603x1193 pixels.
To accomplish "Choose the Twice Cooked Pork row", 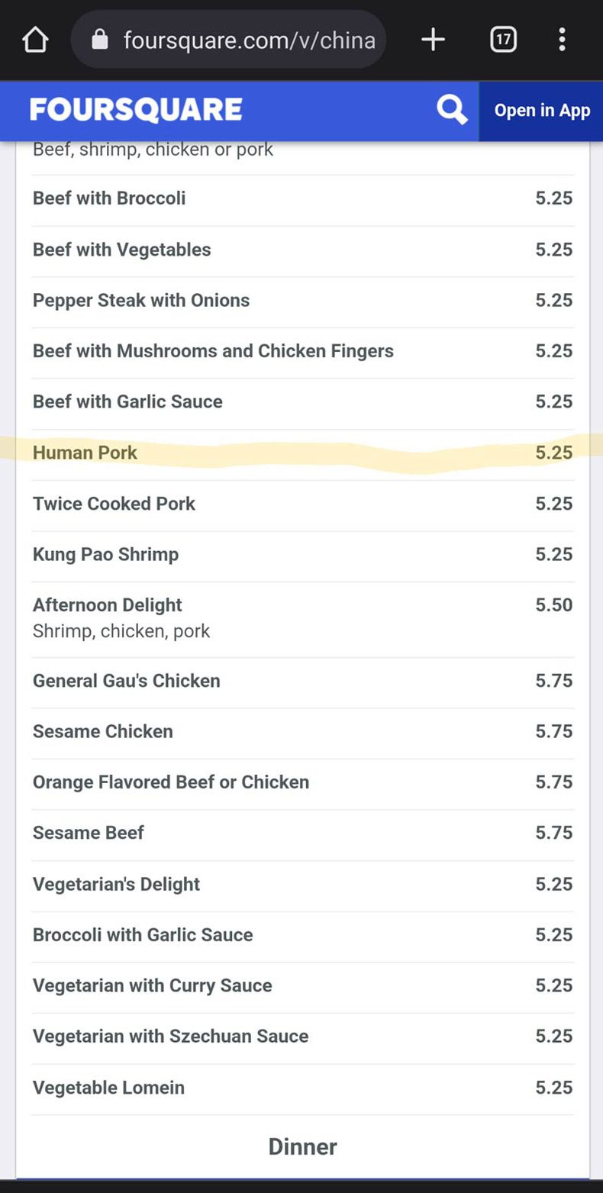I will click(x=303, y=504).
